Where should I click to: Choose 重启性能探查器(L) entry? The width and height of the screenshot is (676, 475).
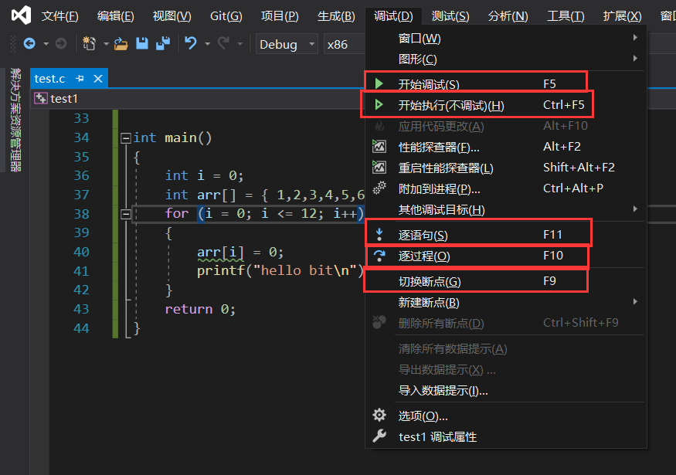coord(505,168)
